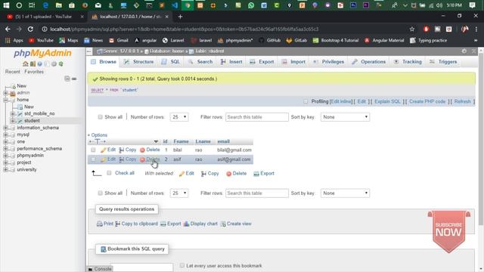Open Windows Start menu
This screenshot has height=272, width=484.
(6, 5)
